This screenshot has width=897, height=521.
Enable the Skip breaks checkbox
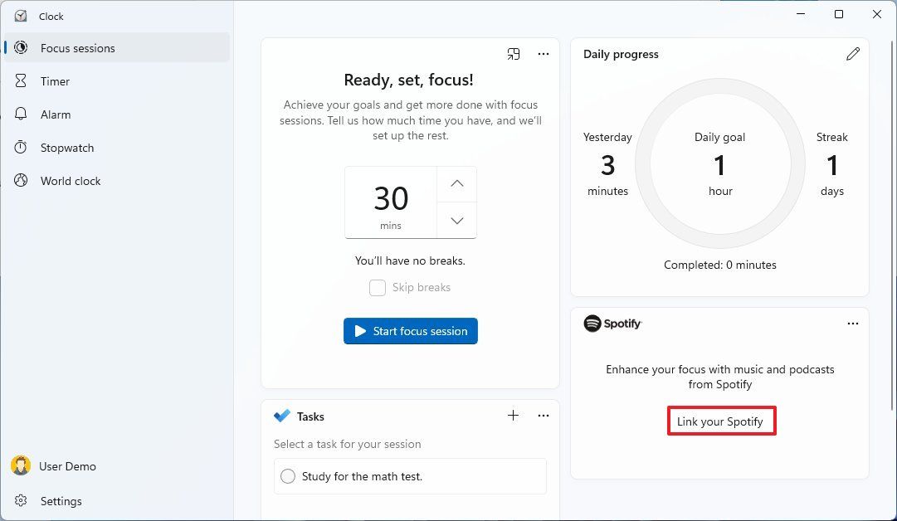coord(378,288)
